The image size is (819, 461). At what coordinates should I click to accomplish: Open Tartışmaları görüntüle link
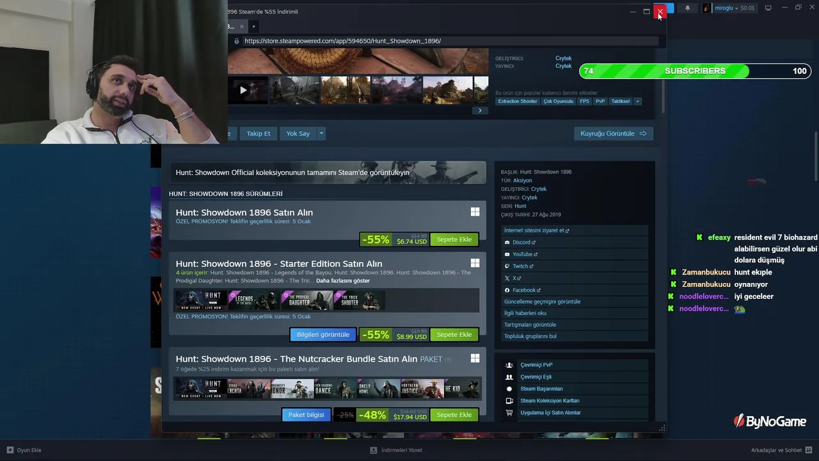click(530, 325)
